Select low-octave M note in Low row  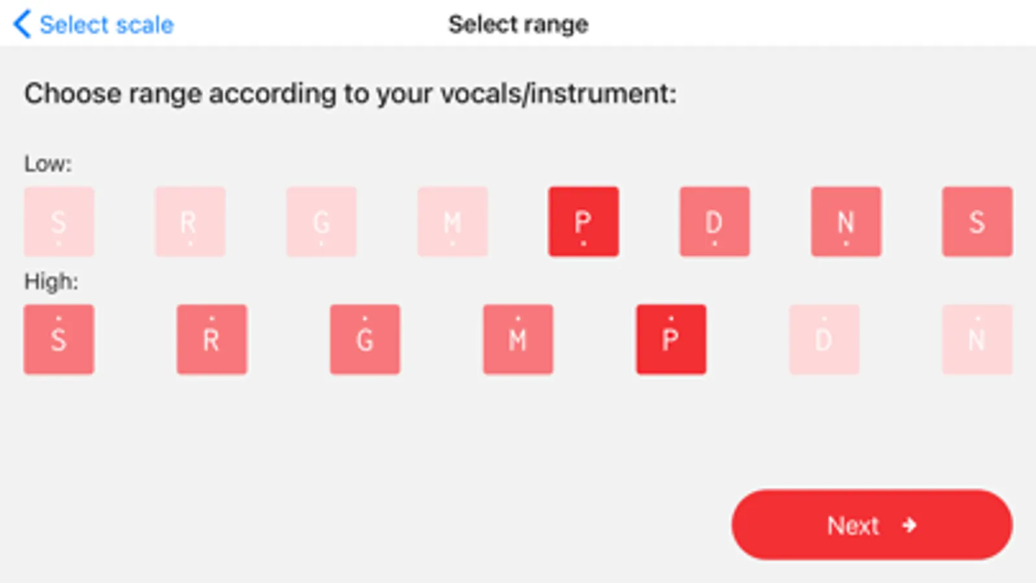click(x=452, y=222)
